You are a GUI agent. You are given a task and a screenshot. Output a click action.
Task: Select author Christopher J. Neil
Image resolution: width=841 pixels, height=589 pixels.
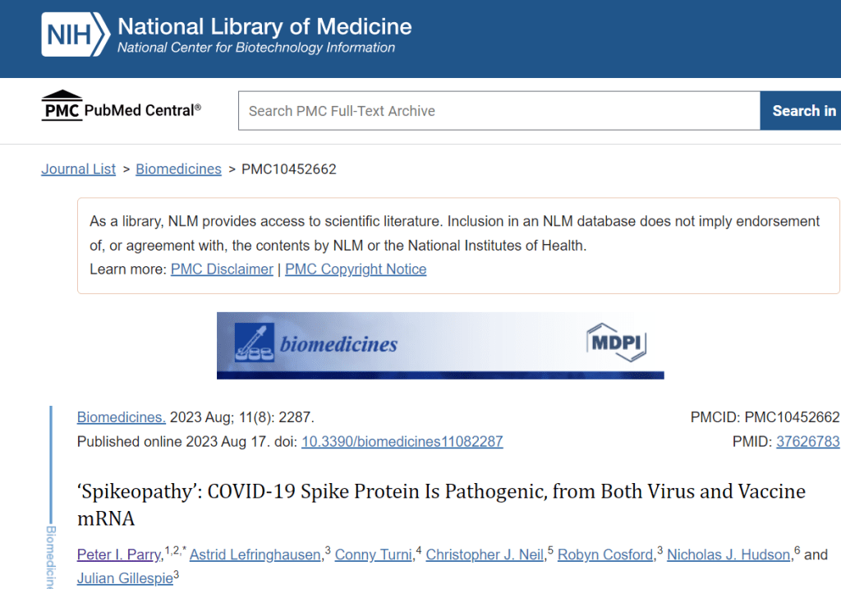coord(485,555)
